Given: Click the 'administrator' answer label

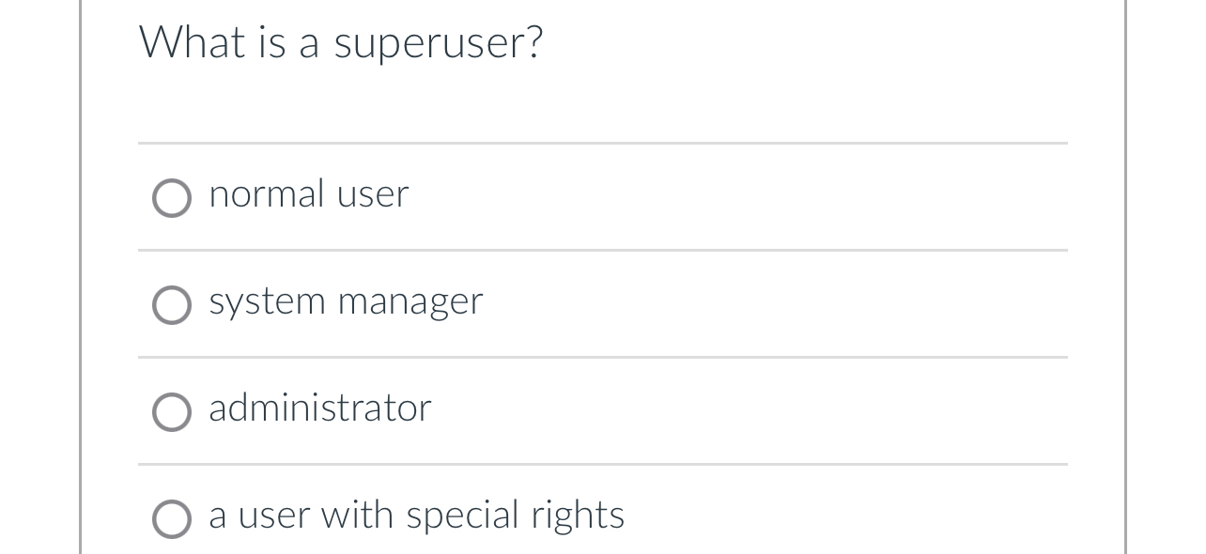Looking at the screenshot, I should (x=319, y=409).
